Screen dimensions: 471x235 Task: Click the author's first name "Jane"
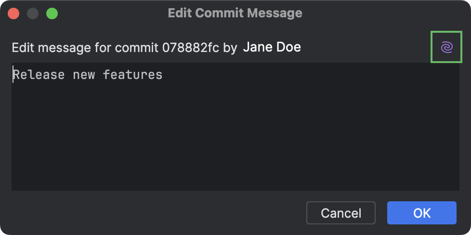point(258,47)
